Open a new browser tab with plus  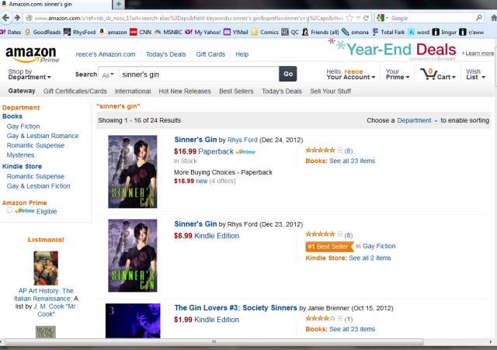(x=118, y=4)
